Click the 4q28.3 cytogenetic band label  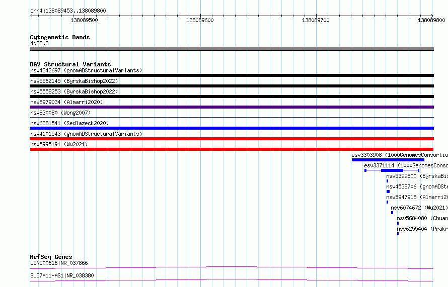pyautogui.click(x=39, y=43)
